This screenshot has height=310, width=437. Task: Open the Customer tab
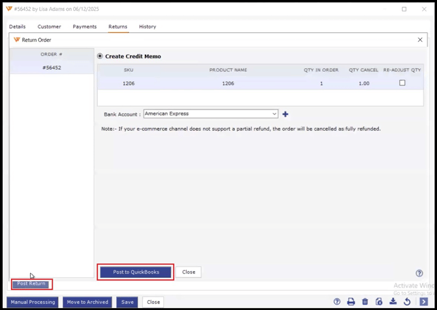click(49, 27)
